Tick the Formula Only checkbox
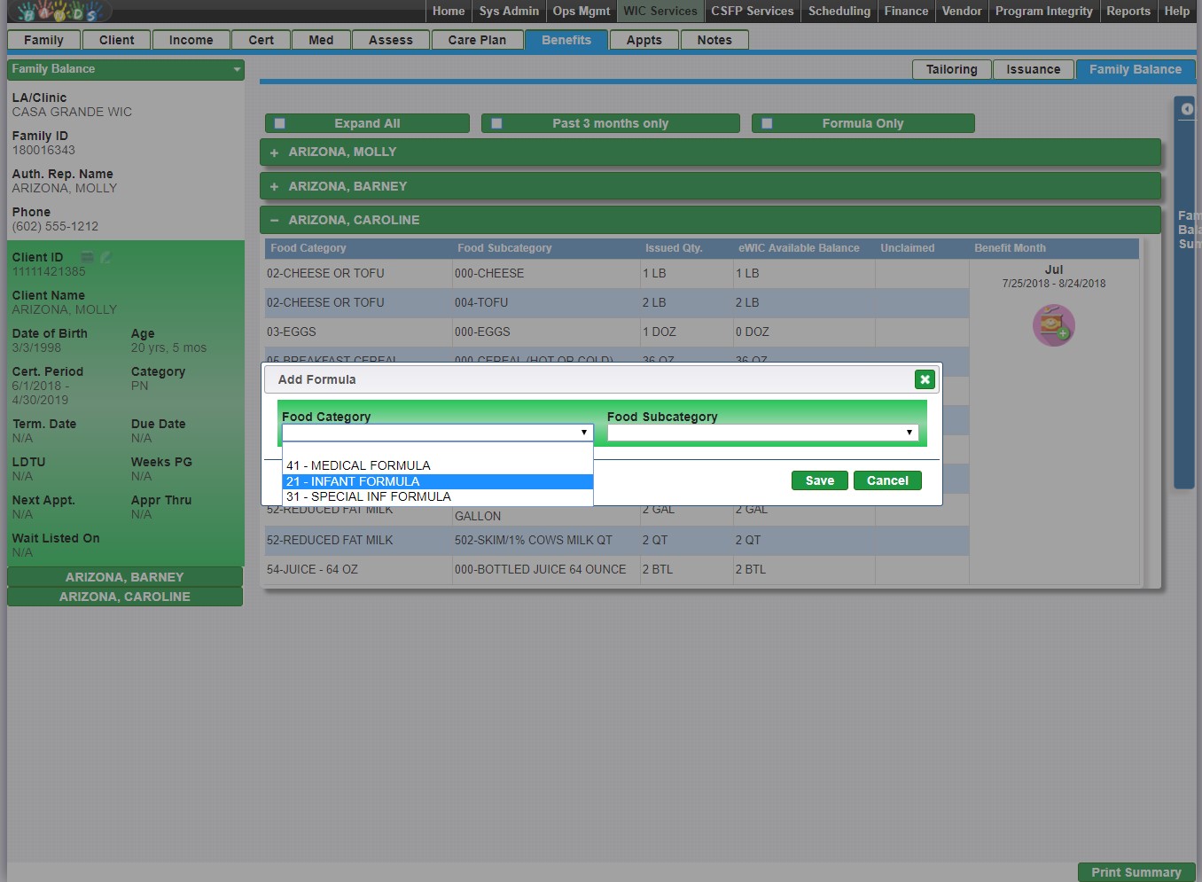This screenshot has width=1202, height=882. pyautogui.click(x=767, y=124)
